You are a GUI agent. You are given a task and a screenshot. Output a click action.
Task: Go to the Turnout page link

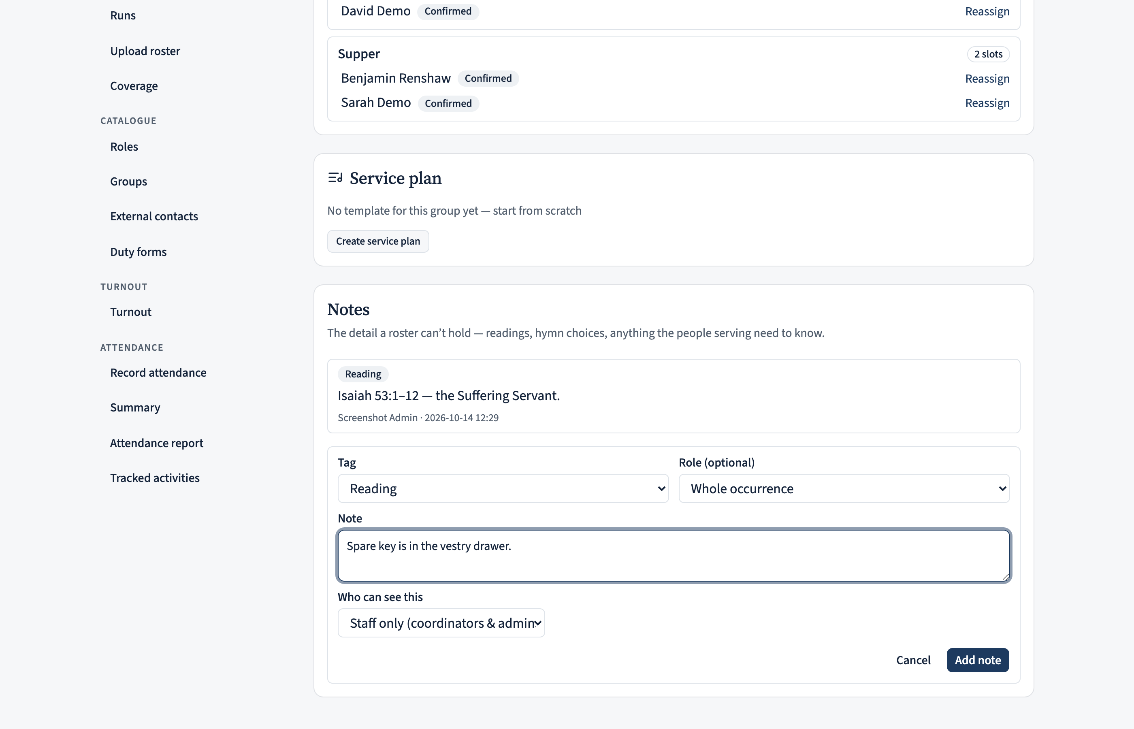(131, 311)
